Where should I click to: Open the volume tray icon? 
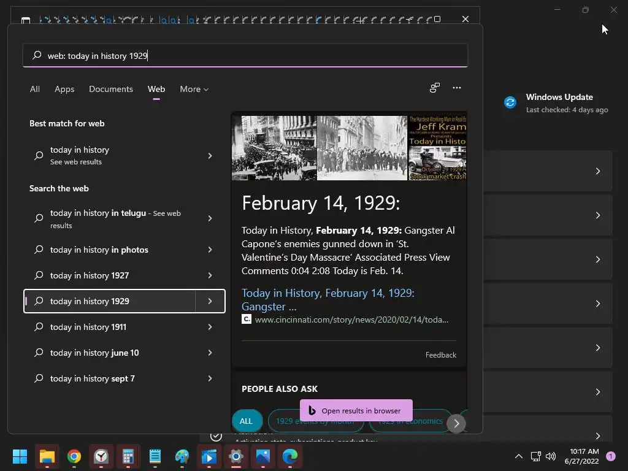(551, 456)
